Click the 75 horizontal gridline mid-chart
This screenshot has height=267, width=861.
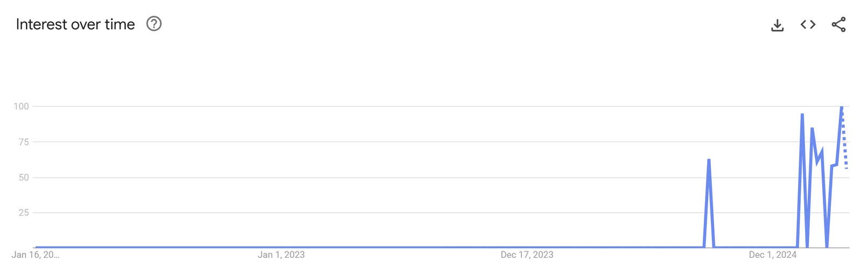click(430, 142)
